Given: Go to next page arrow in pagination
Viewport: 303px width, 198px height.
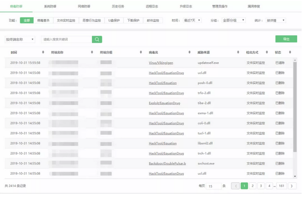Looking at the screenshot, I should point(292,186).
